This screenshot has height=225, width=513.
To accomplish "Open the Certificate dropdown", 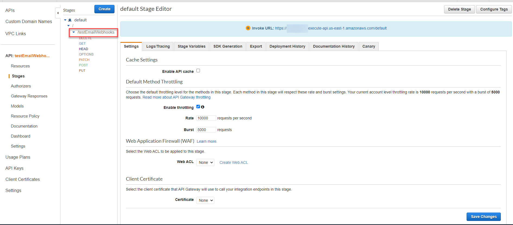I will click(205, 200).
